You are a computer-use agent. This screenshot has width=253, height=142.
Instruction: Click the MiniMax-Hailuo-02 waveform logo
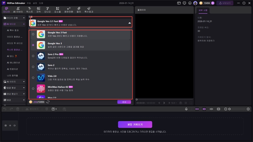click(41, 89)
